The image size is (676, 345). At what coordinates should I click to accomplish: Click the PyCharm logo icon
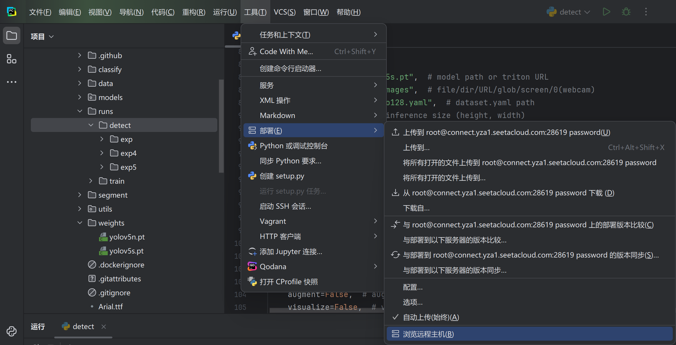pos(12,12)
